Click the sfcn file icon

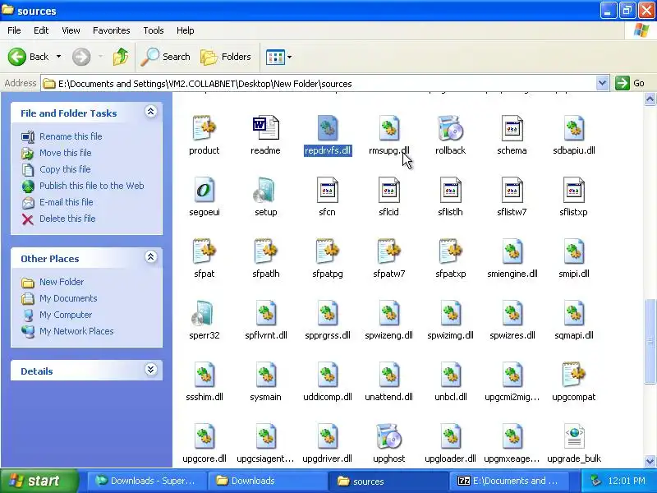click(x=327, y=190)
